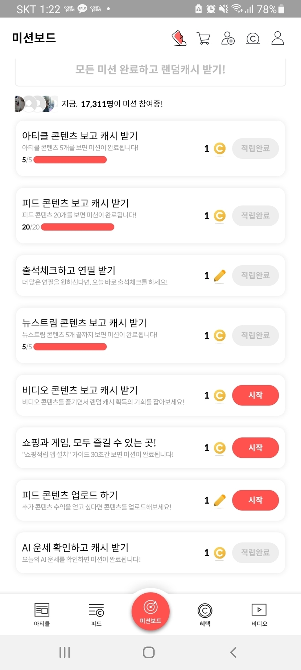Viewport: 301px width, 670px height.
Task: Switch to the 피드 tab
Action: [96, 614]
